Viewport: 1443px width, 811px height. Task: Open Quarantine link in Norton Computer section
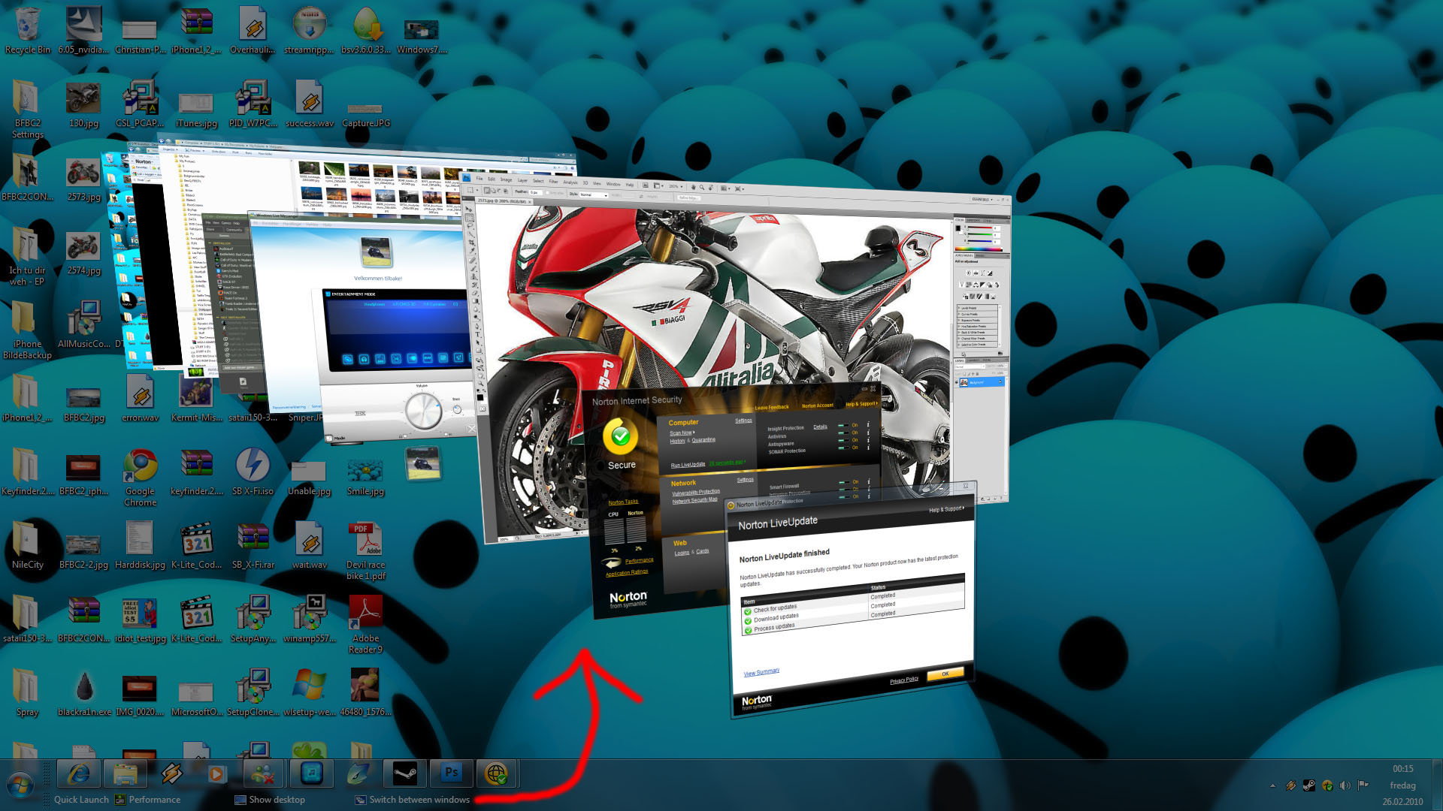(703, 440)
